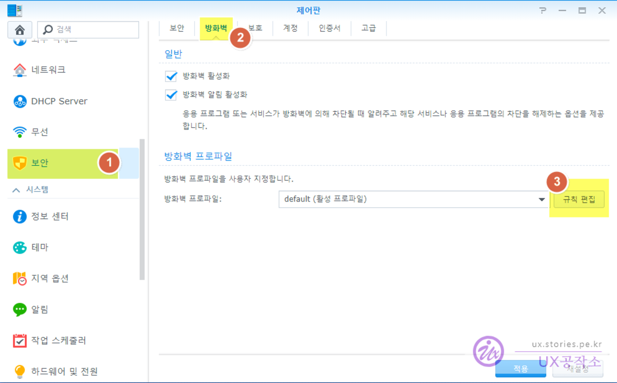Open Notification (알림) speech bubble icon

[20, 310]
